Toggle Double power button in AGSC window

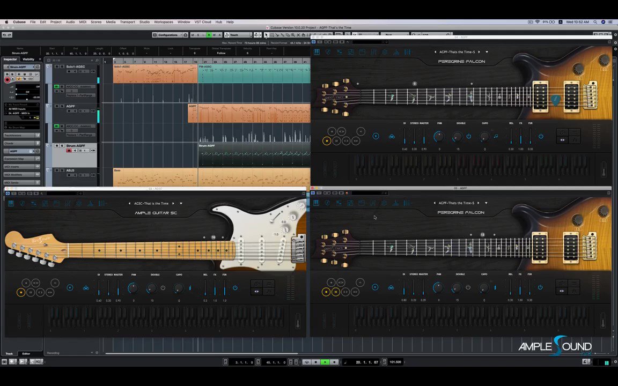coord(163,288)
